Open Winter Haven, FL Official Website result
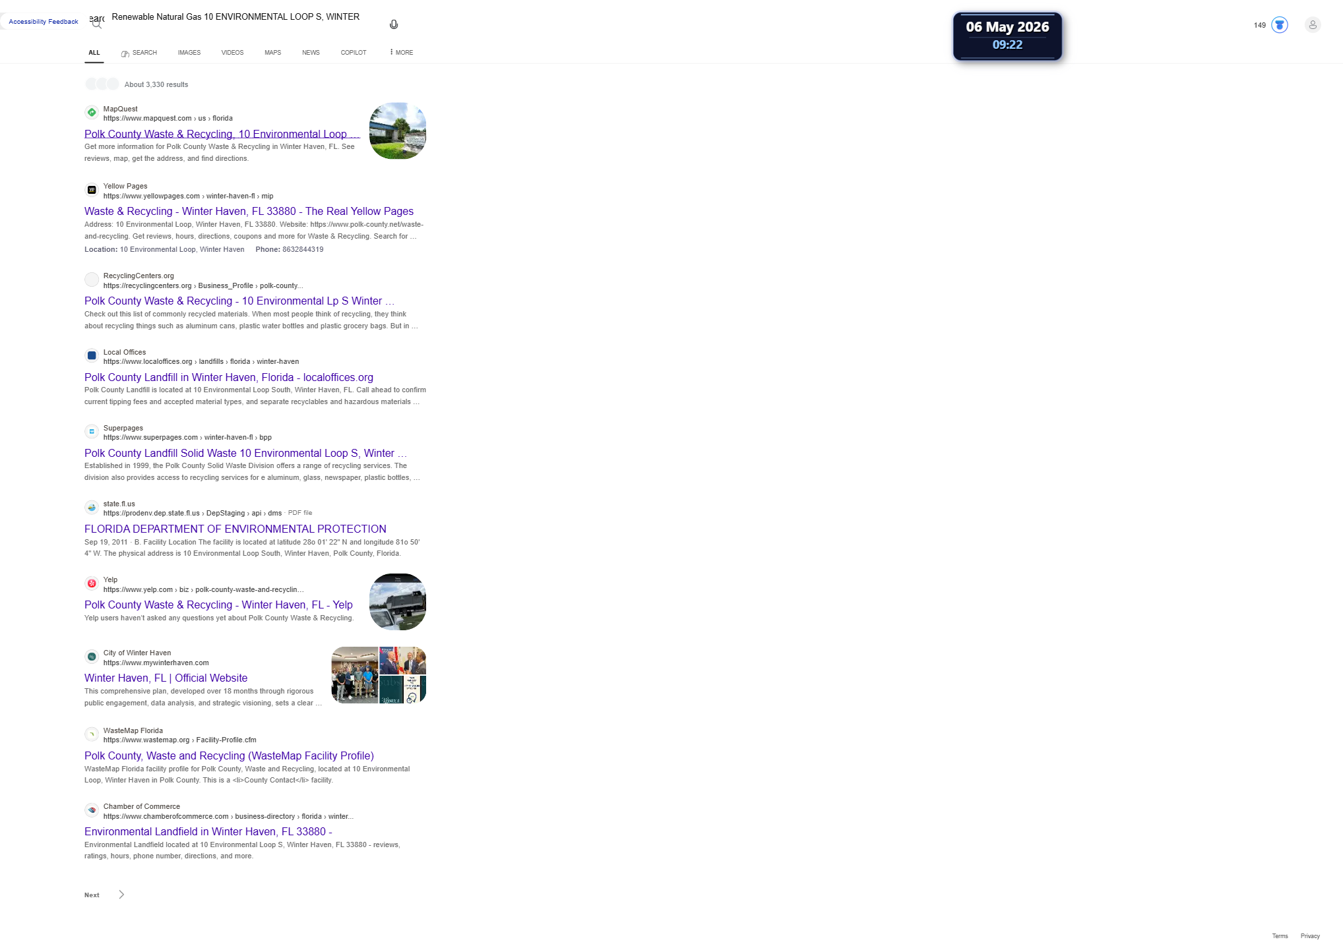1343x948 pixels. click(166, 678)
